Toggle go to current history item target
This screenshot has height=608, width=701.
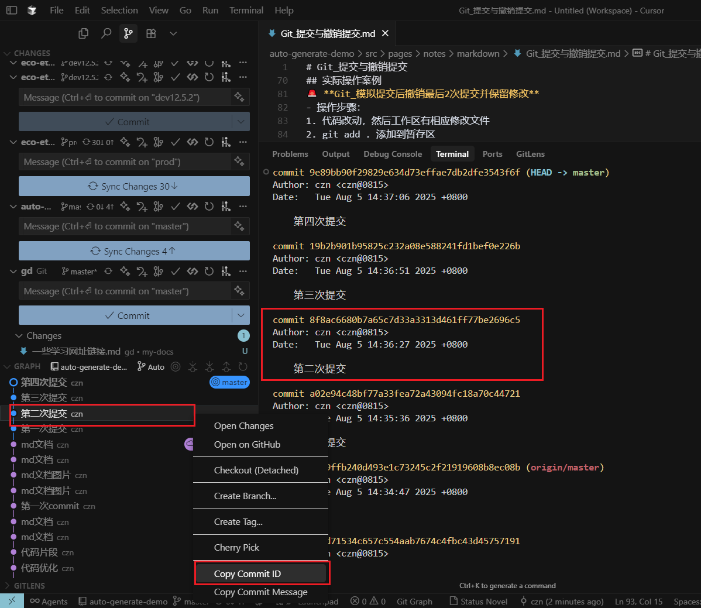(x=176, y=367)
